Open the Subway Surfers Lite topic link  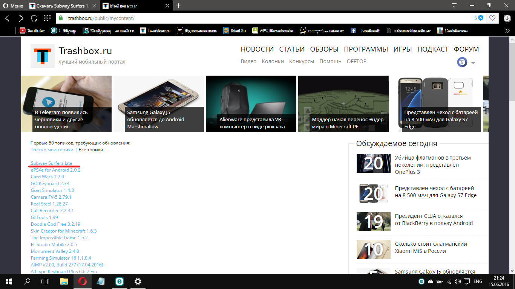51,163
